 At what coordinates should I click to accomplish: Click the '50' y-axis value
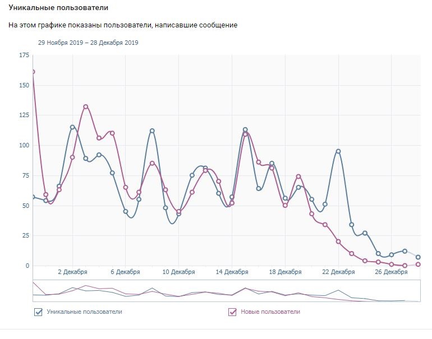26,206
